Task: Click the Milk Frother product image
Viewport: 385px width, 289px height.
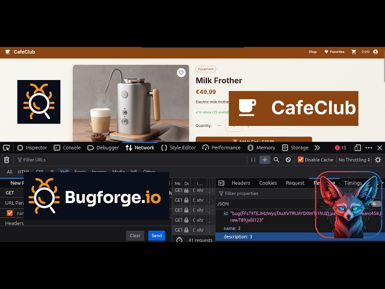Action: point(131,103)
